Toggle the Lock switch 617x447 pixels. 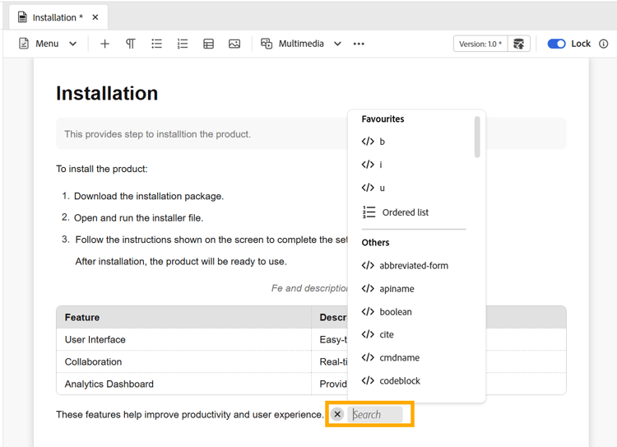point(556,44)
